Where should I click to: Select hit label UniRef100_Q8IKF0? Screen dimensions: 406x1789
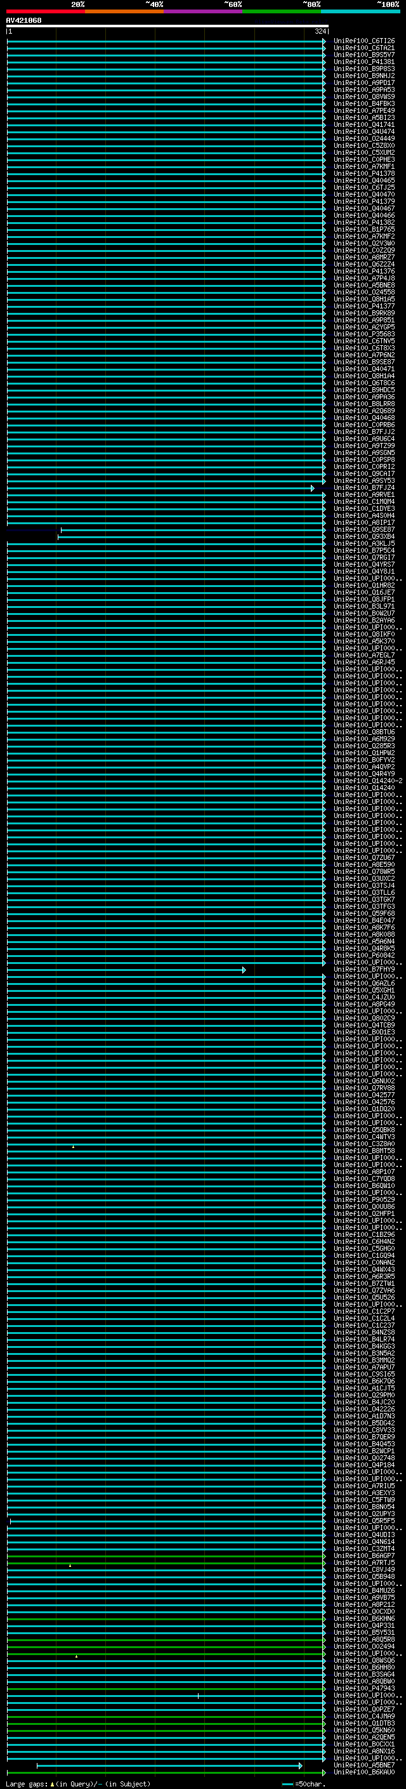[x=363, y=635]
